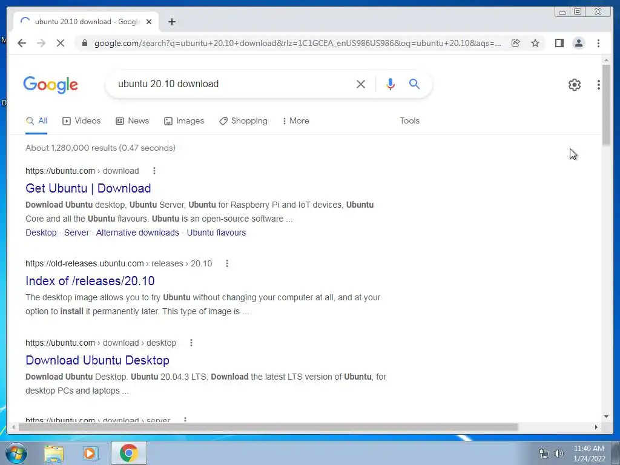Open Google apps dots menu
The width and height of the screenshot is (620, 465).
(x=599, y=84)
